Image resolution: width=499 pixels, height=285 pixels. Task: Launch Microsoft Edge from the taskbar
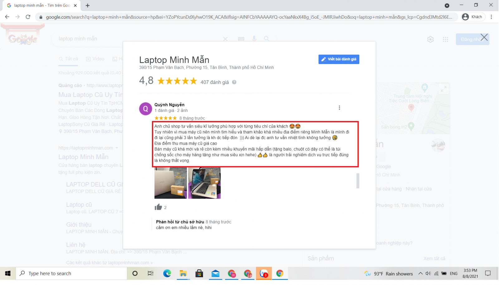pyautogui.click(x=167, y=273)
